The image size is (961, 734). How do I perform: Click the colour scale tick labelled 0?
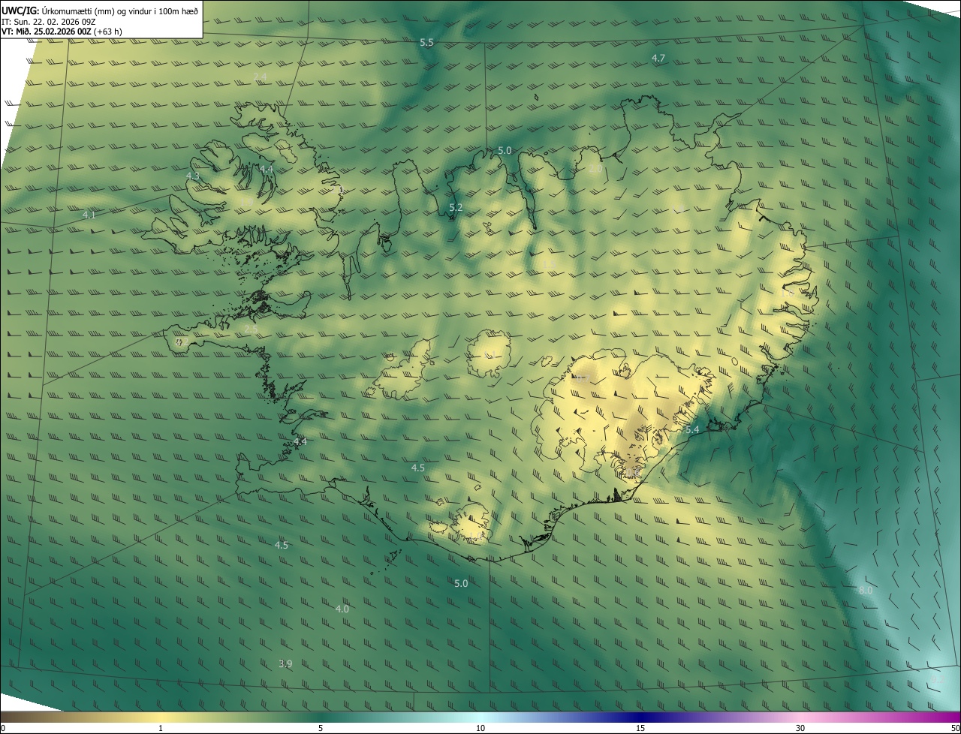[x=3, y=728]
